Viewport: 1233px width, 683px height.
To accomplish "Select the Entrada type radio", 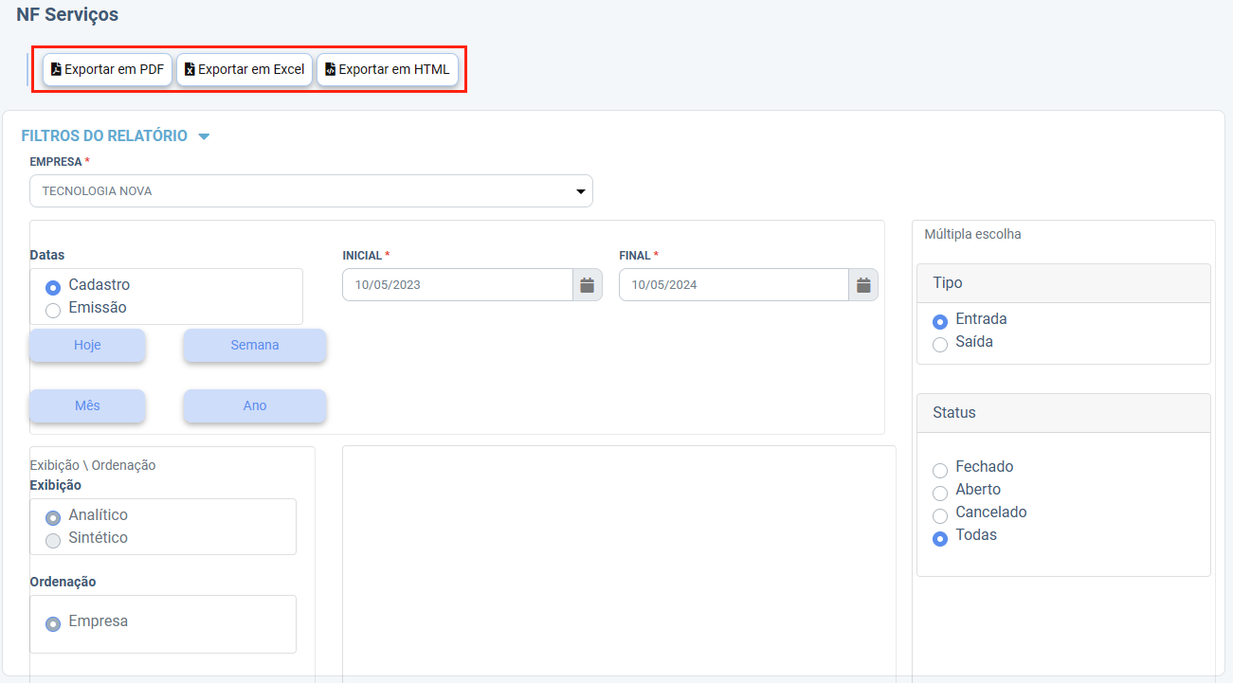I will tap(940, 321).
